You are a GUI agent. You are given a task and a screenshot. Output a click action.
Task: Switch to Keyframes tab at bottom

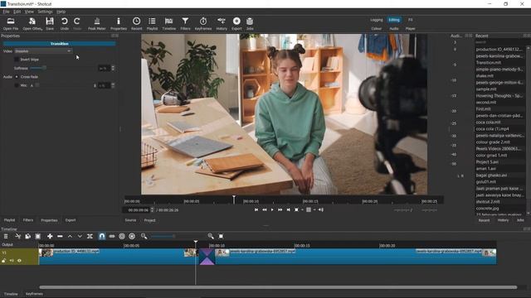point(34,294)
